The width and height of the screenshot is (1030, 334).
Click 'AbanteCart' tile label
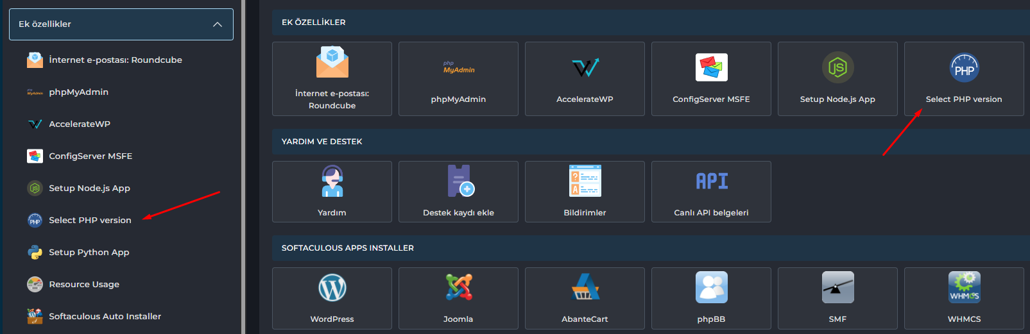pos(585,319)
